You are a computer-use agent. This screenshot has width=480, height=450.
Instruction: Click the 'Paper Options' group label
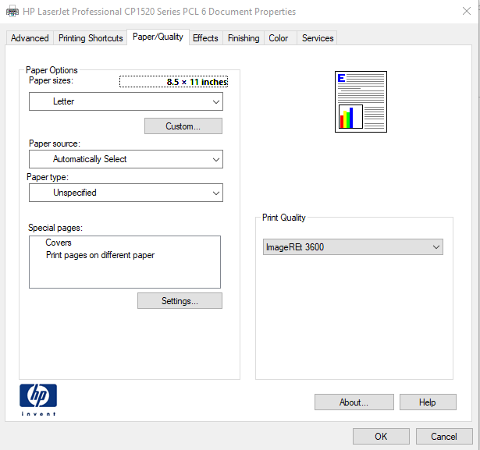(52, 70)
